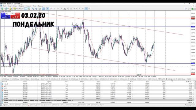Viewport: 196px width, 110px height.
Task: Toggle the data window toolbar icon
Action: tap(26, 9)
